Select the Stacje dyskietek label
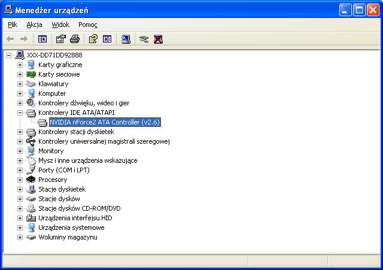The width and height of the screenshot is (383, 270). tap(62, 189)
